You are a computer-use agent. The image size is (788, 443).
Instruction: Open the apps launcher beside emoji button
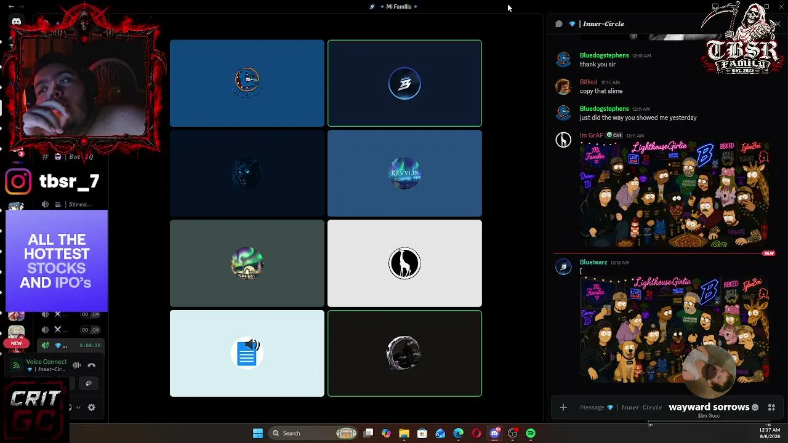(x=771, y=407)
